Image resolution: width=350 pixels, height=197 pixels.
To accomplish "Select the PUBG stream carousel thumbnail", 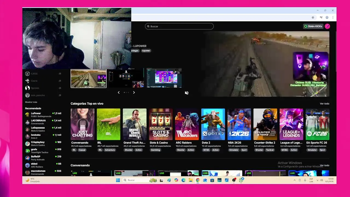I will tap(89, 79).
